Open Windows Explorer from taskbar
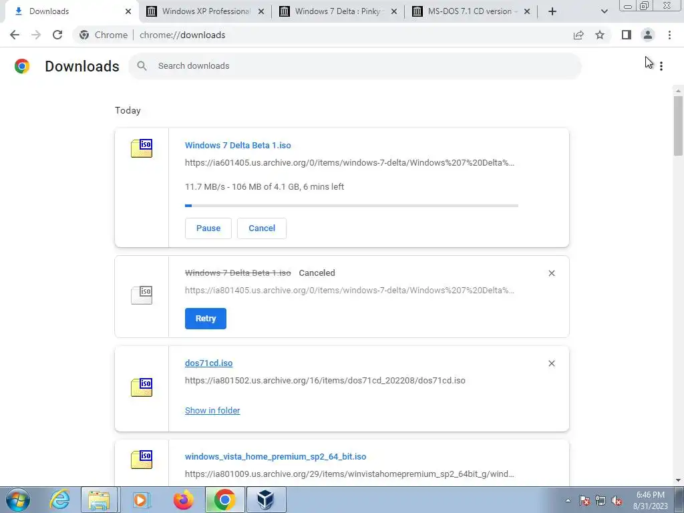Image resolution: width=684 pixels, height=513 pixels. click(100, 500)
